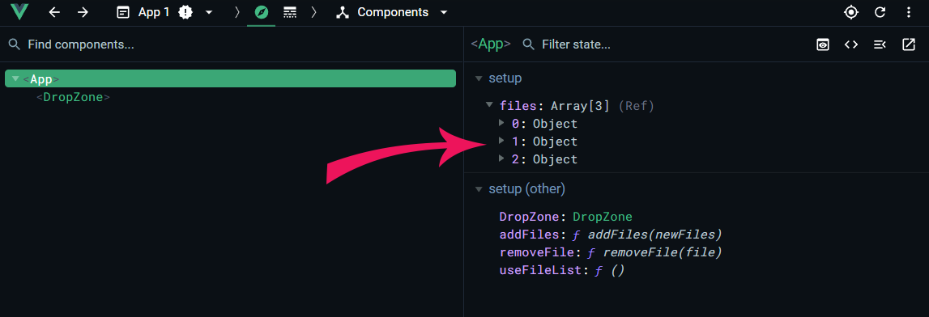
Task: Switch to the Timeline tab icon
Action: click(290, 12)
